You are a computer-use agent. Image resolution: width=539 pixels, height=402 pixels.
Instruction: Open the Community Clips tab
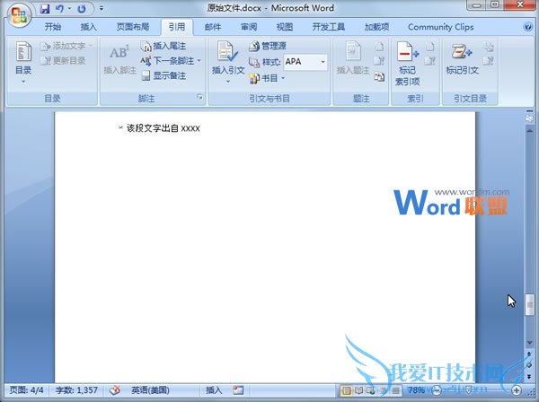point(441,27)
